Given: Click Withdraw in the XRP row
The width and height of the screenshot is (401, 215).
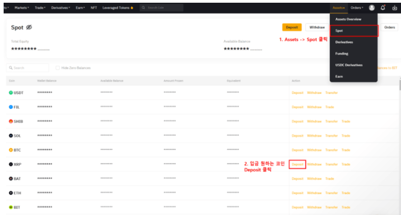Looking at the screenshot, I should tap(314, 164).
